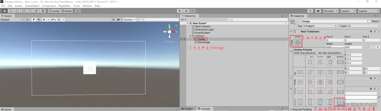Click the anchor preset middle-center button
Image resolution: width=381 pixels, height=111 pixels.
pos(298,43)
